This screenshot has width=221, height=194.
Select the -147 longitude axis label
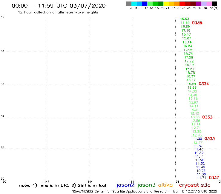[x=46, y=182]
